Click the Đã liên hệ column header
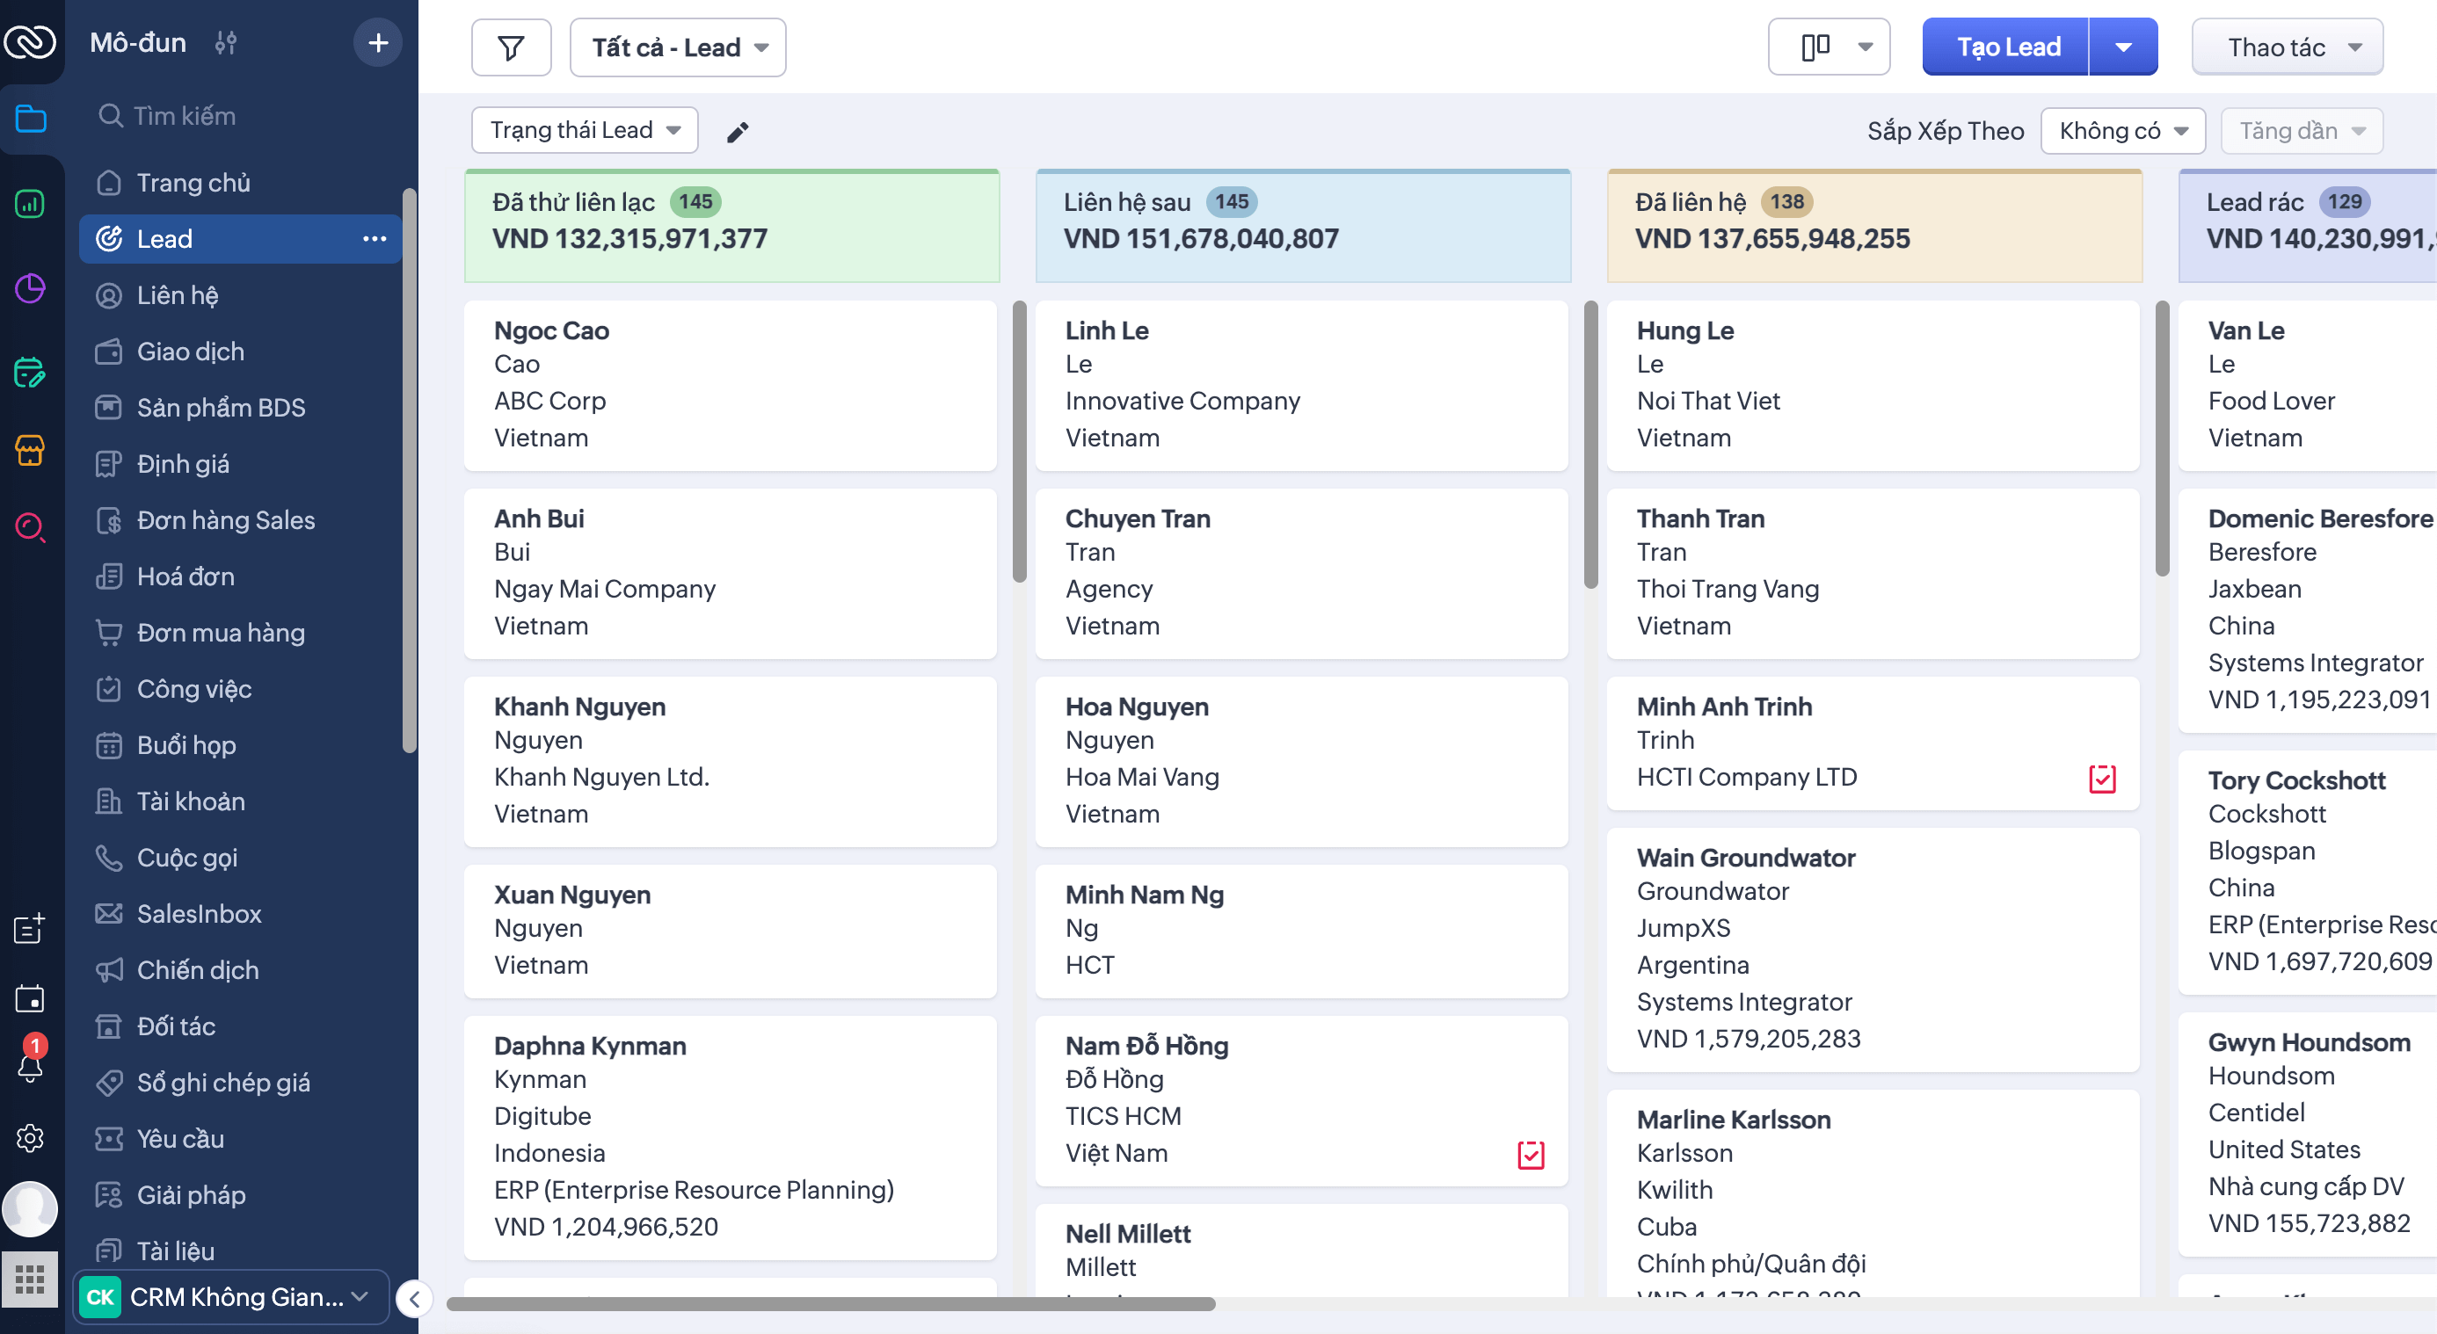The width and height of the screenshot is (2437, 1334). tap(1874, 225)
